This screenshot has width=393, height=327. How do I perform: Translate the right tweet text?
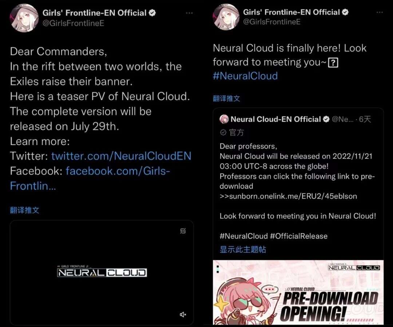226,98
